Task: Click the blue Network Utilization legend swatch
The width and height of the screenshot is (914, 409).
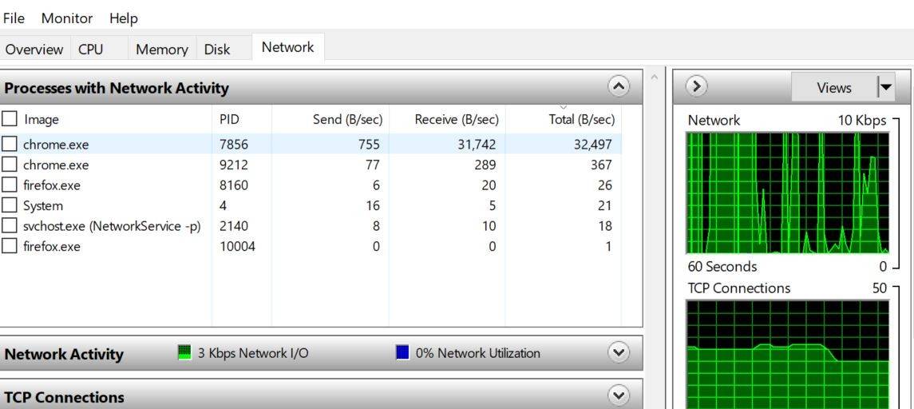Action: [x=402, y=352]
